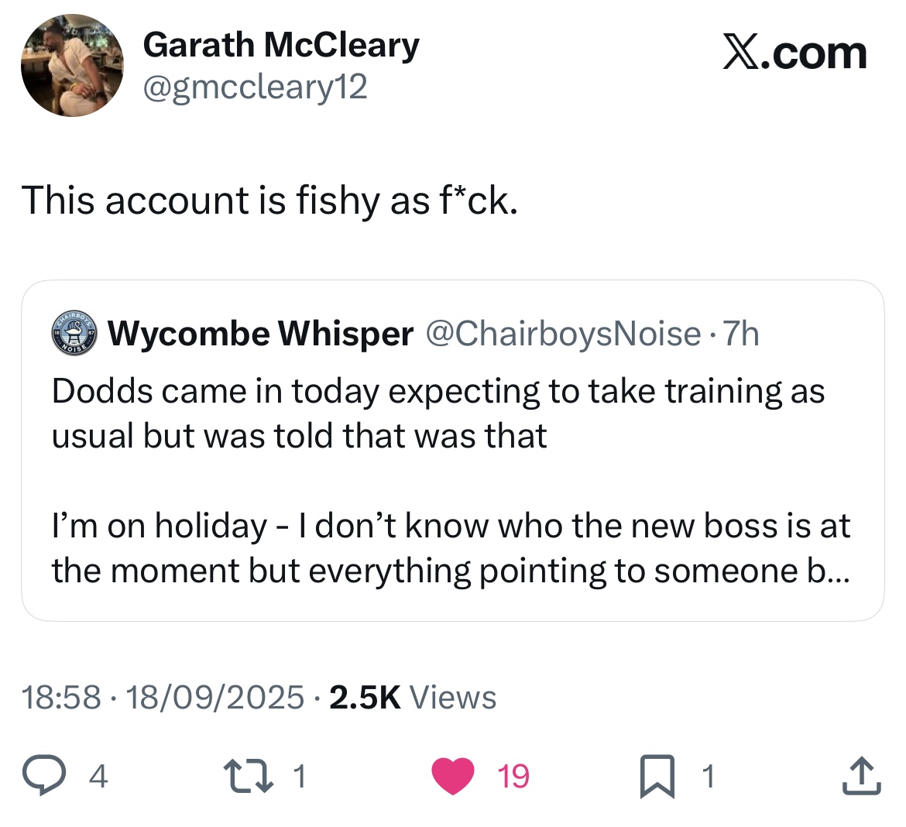The image size is (906, 827).
Task: View the 2.5K Views analytics
Action: 412,697
